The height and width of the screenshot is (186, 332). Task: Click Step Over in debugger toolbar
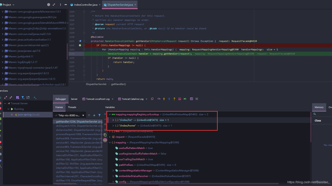159,99
